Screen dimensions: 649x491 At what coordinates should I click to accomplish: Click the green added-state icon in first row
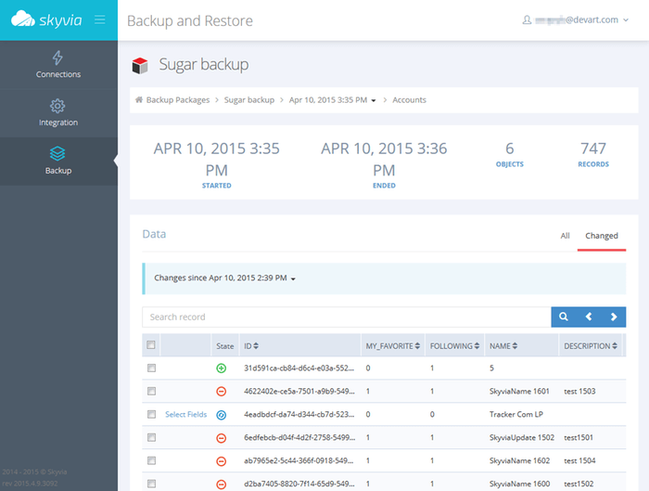tap(221, 368)
